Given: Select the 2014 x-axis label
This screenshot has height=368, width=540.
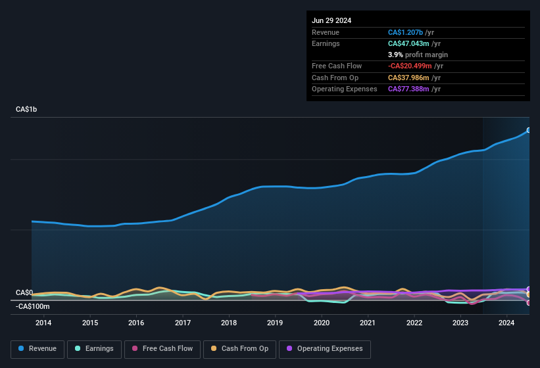Looking at the screenshot, I should coord(43,323).
